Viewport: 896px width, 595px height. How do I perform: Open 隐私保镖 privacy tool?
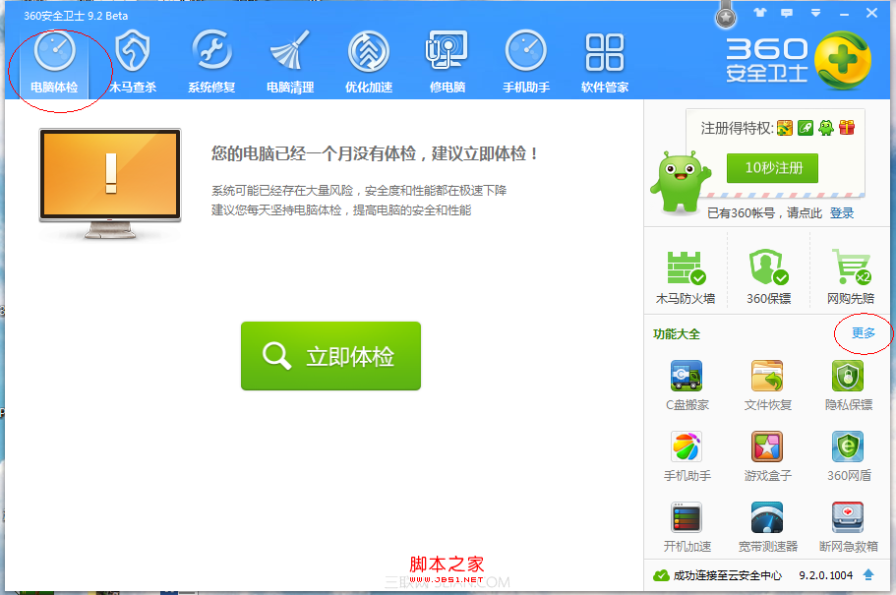[x=848, y=386]
